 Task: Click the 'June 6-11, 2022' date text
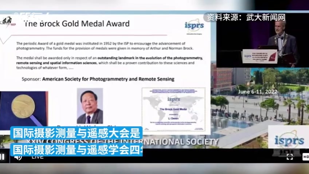coord(258,92)
